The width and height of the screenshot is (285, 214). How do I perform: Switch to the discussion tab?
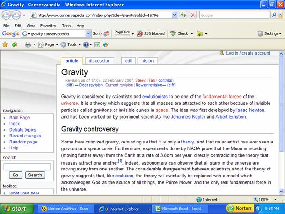pyautogui.click(x=99, y=61)
